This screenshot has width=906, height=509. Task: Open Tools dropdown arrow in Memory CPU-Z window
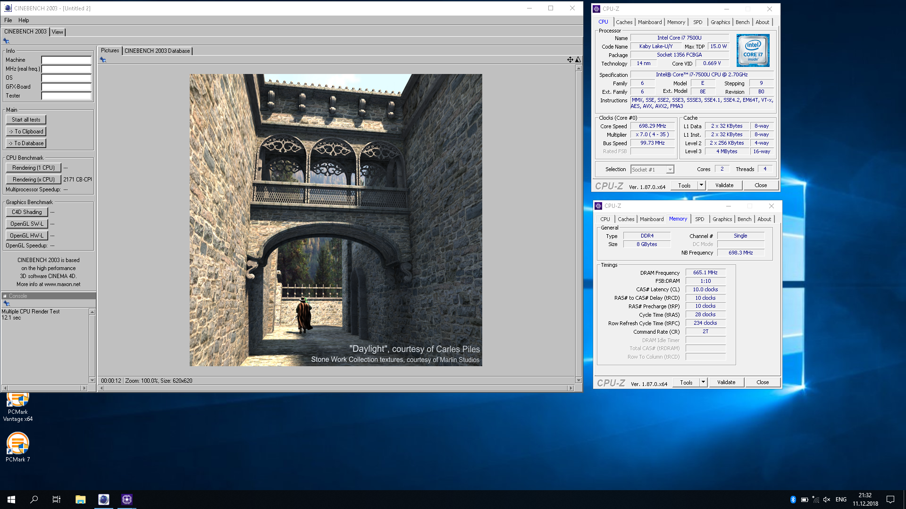pyautogui.click(x=703, y=382)
